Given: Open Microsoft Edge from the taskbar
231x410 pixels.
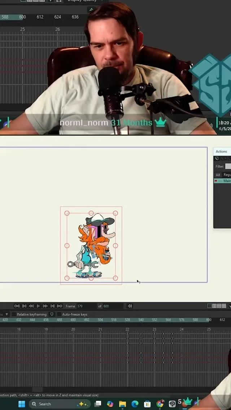Looking at the screenshot, I should pyautogui.click(x=135, y=404).
